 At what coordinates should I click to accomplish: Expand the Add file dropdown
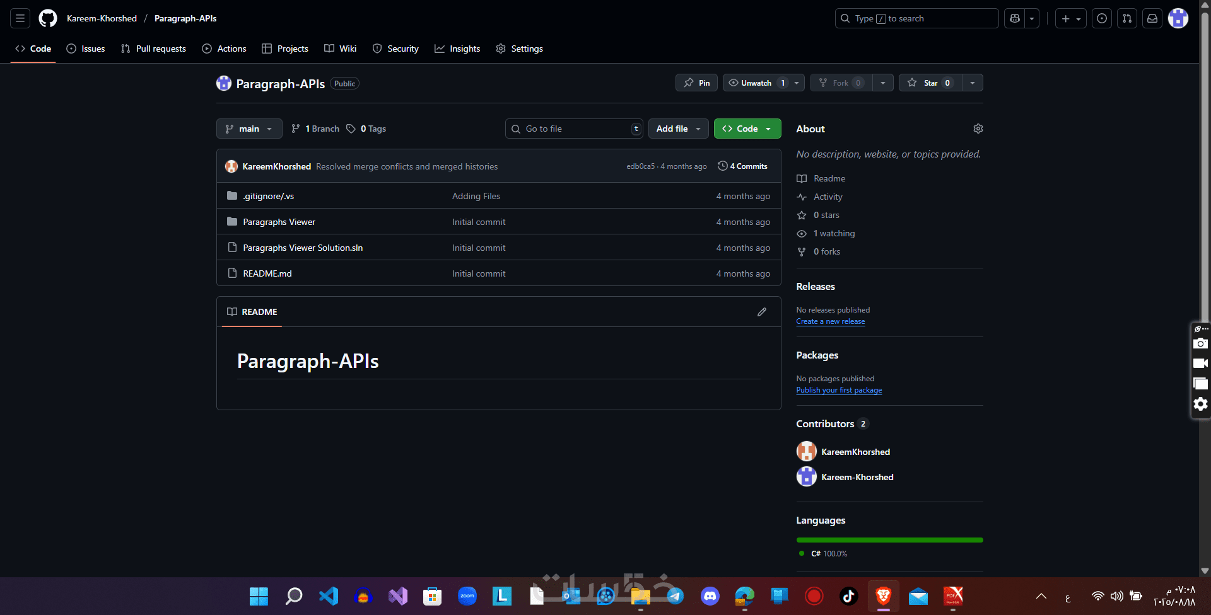(x=679, y=129)
